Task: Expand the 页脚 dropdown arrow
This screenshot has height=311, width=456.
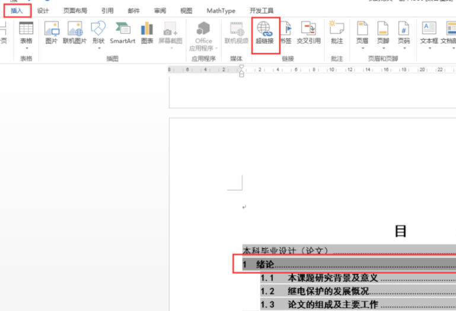Action: click(384, 48)
